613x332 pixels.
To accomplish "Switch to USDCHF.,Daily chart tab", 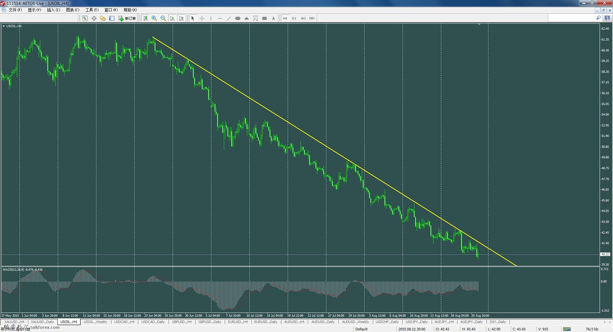I will coord(387,322).
